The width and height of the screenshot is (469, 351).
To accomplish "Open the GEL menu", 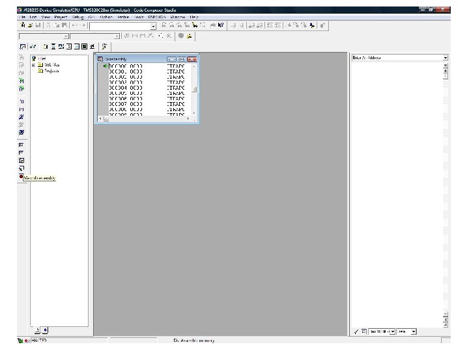I will tap(92, 17).
